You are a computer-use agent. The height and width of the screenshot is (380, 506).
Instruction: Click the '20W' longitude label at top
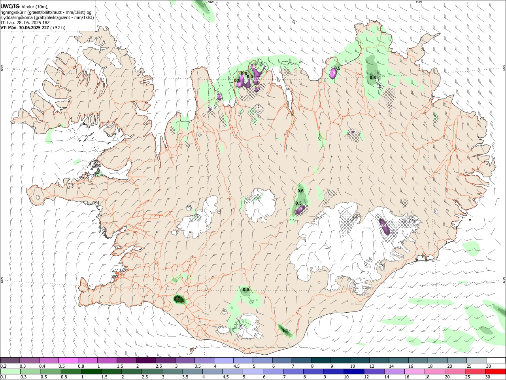tap(211, 2)
